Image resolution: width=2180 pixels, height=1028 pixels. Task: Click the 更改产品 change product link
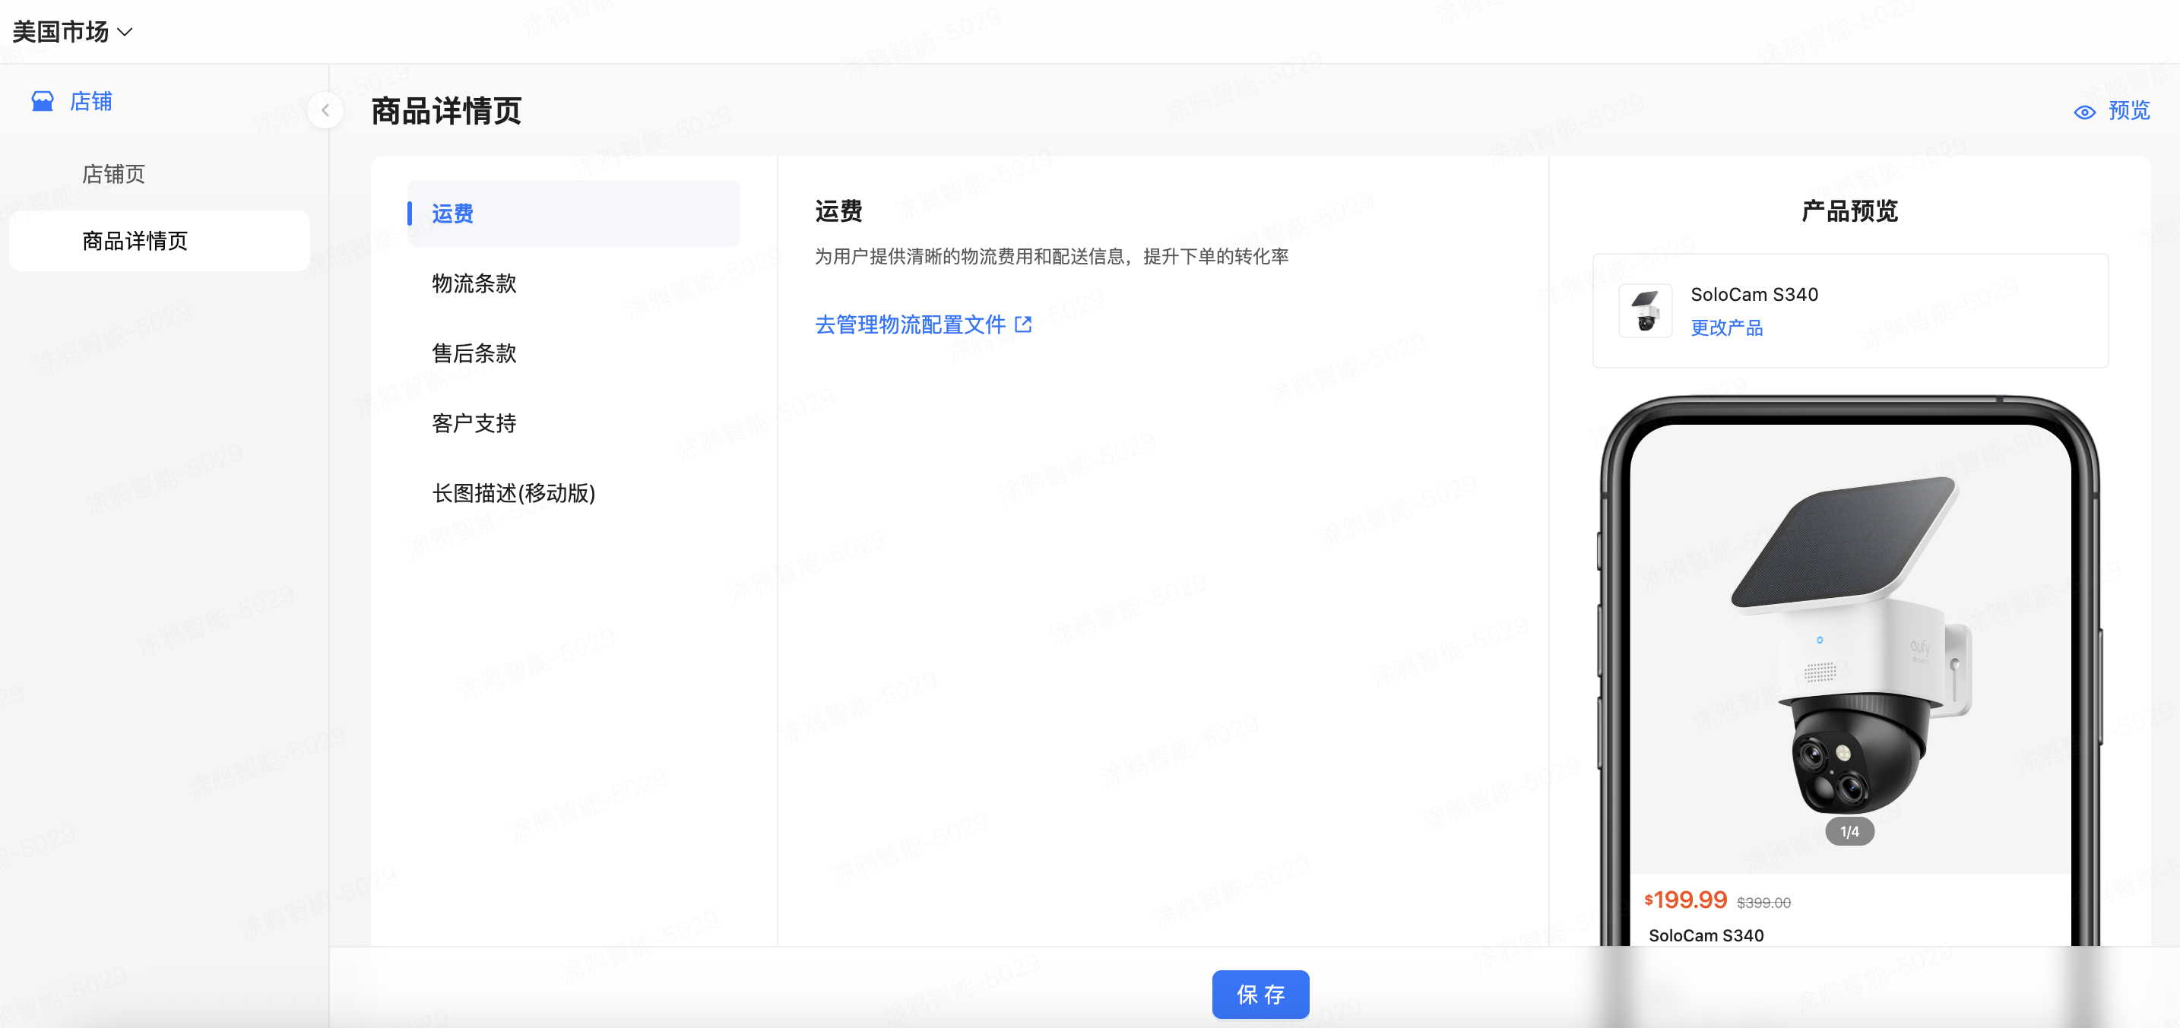click(x=1726, y=328)
